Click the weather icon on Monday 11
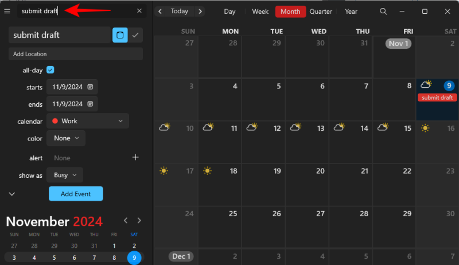459x265 pixels. tap(208, 127)
